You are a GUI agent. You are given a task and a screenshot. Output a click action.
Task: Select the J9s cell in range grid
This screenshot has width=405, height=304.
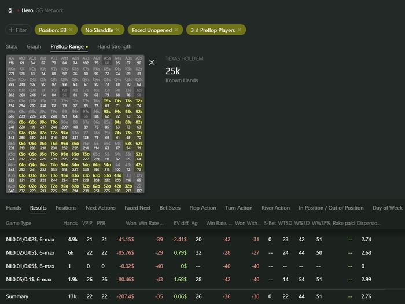pyautogui.click(x=65, y=93)
